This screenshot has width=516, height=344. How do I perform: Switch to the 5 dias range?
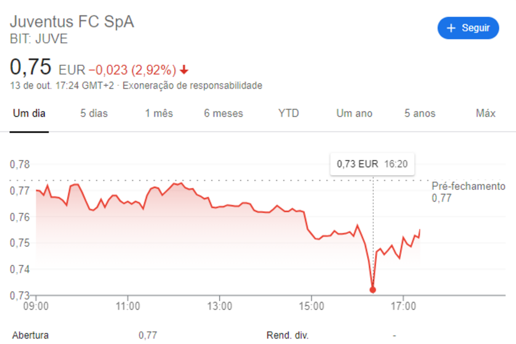(94, 114)
